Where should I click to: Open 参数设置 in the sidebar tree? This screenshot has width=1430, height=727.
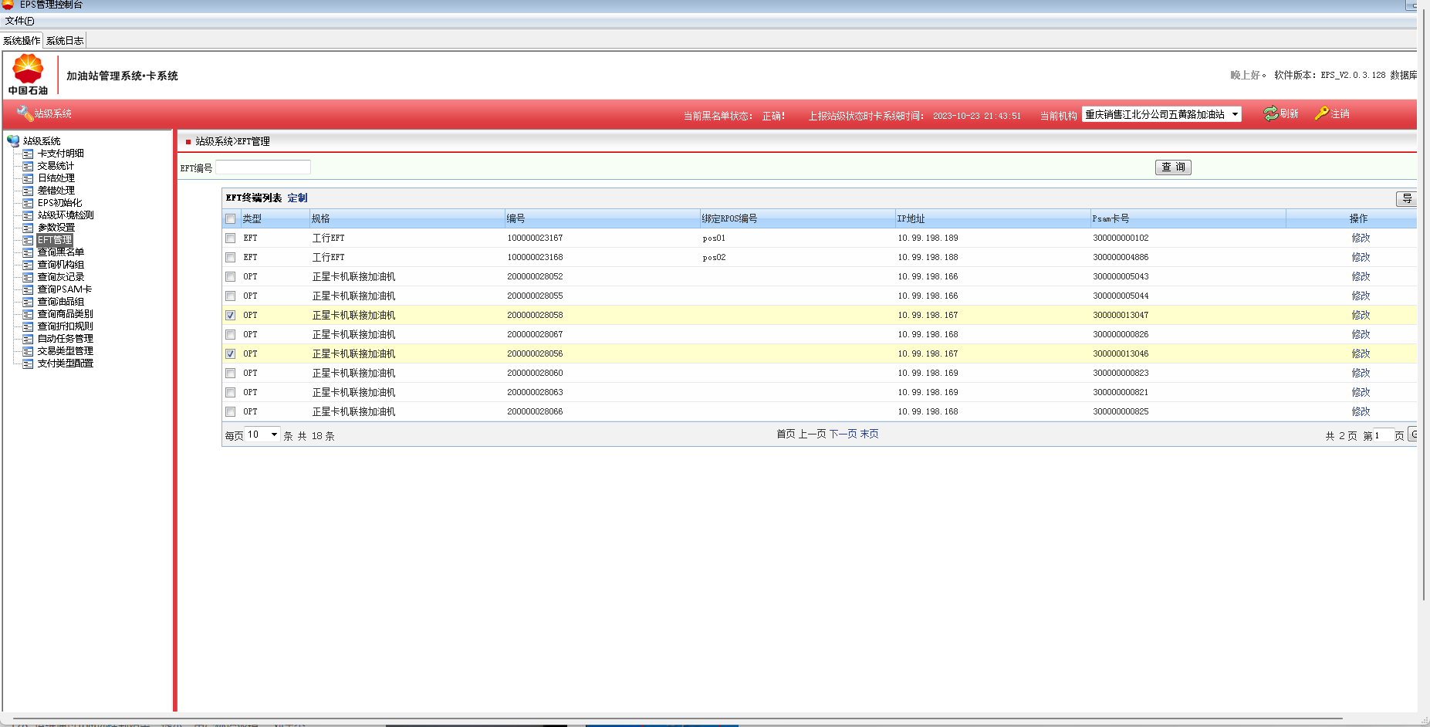pos(56,228)
